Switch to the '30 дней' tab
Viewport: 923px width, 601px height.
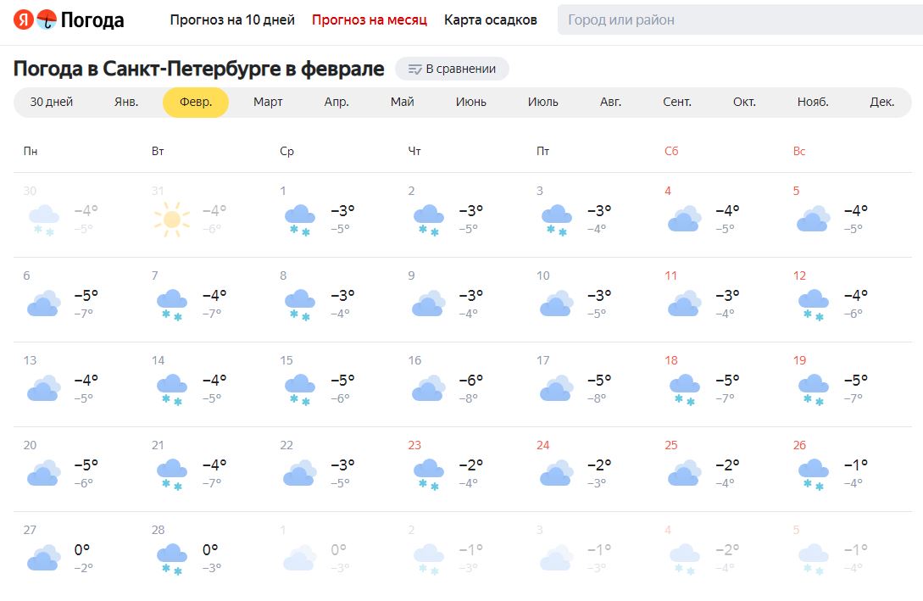click(52, 102)
